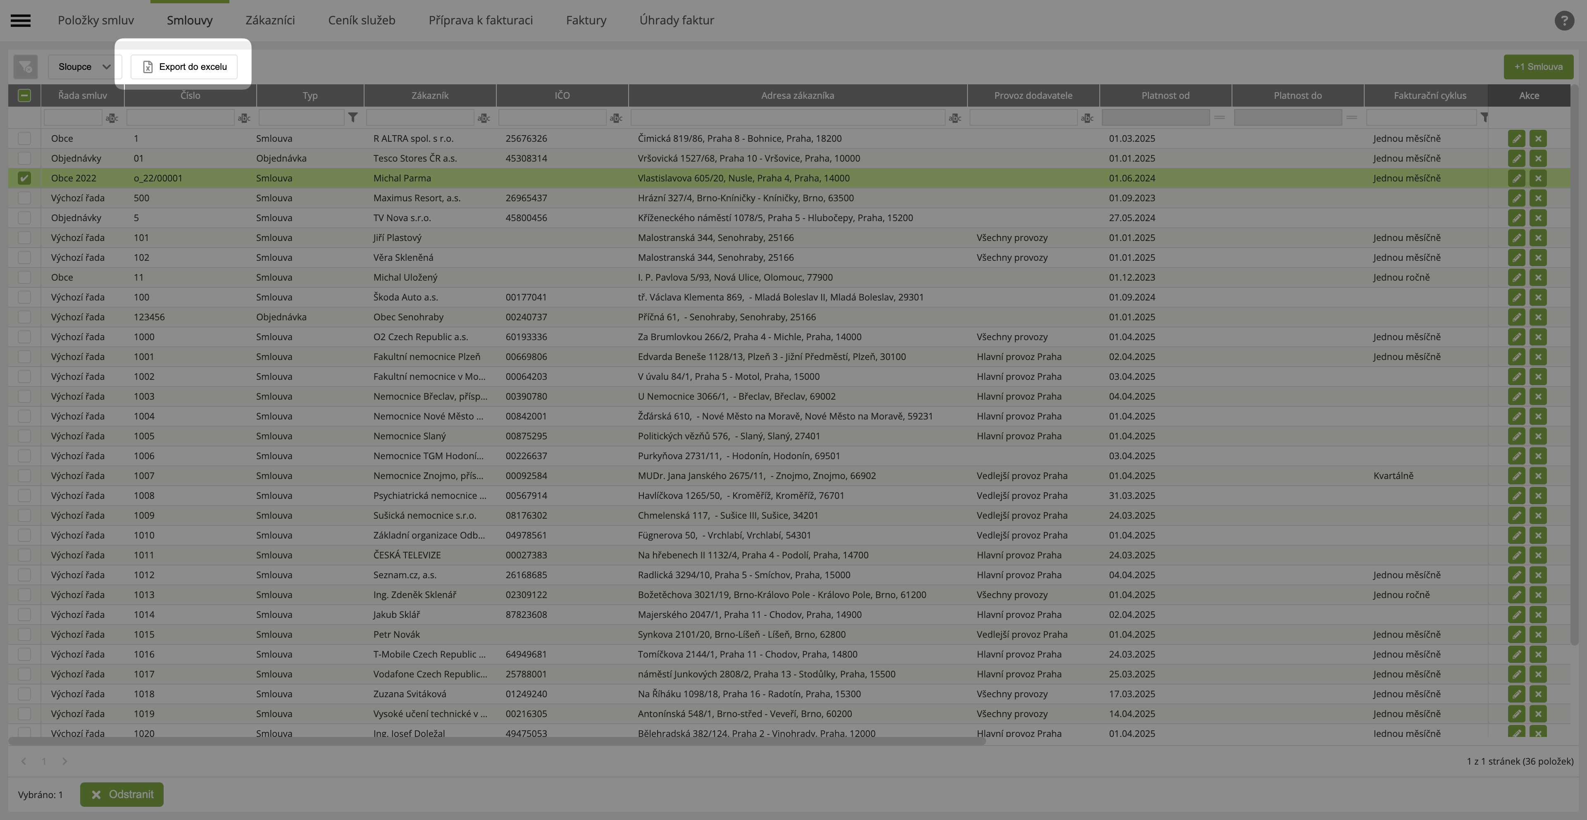Open the Typ column filter funnel
Image resolution: width=1587 pixels, height=820 pixels.
[x=353, y=117]
